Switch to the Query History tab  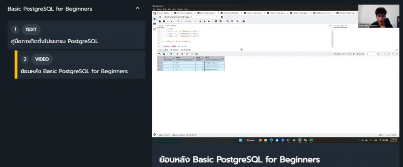pos(171,26)
